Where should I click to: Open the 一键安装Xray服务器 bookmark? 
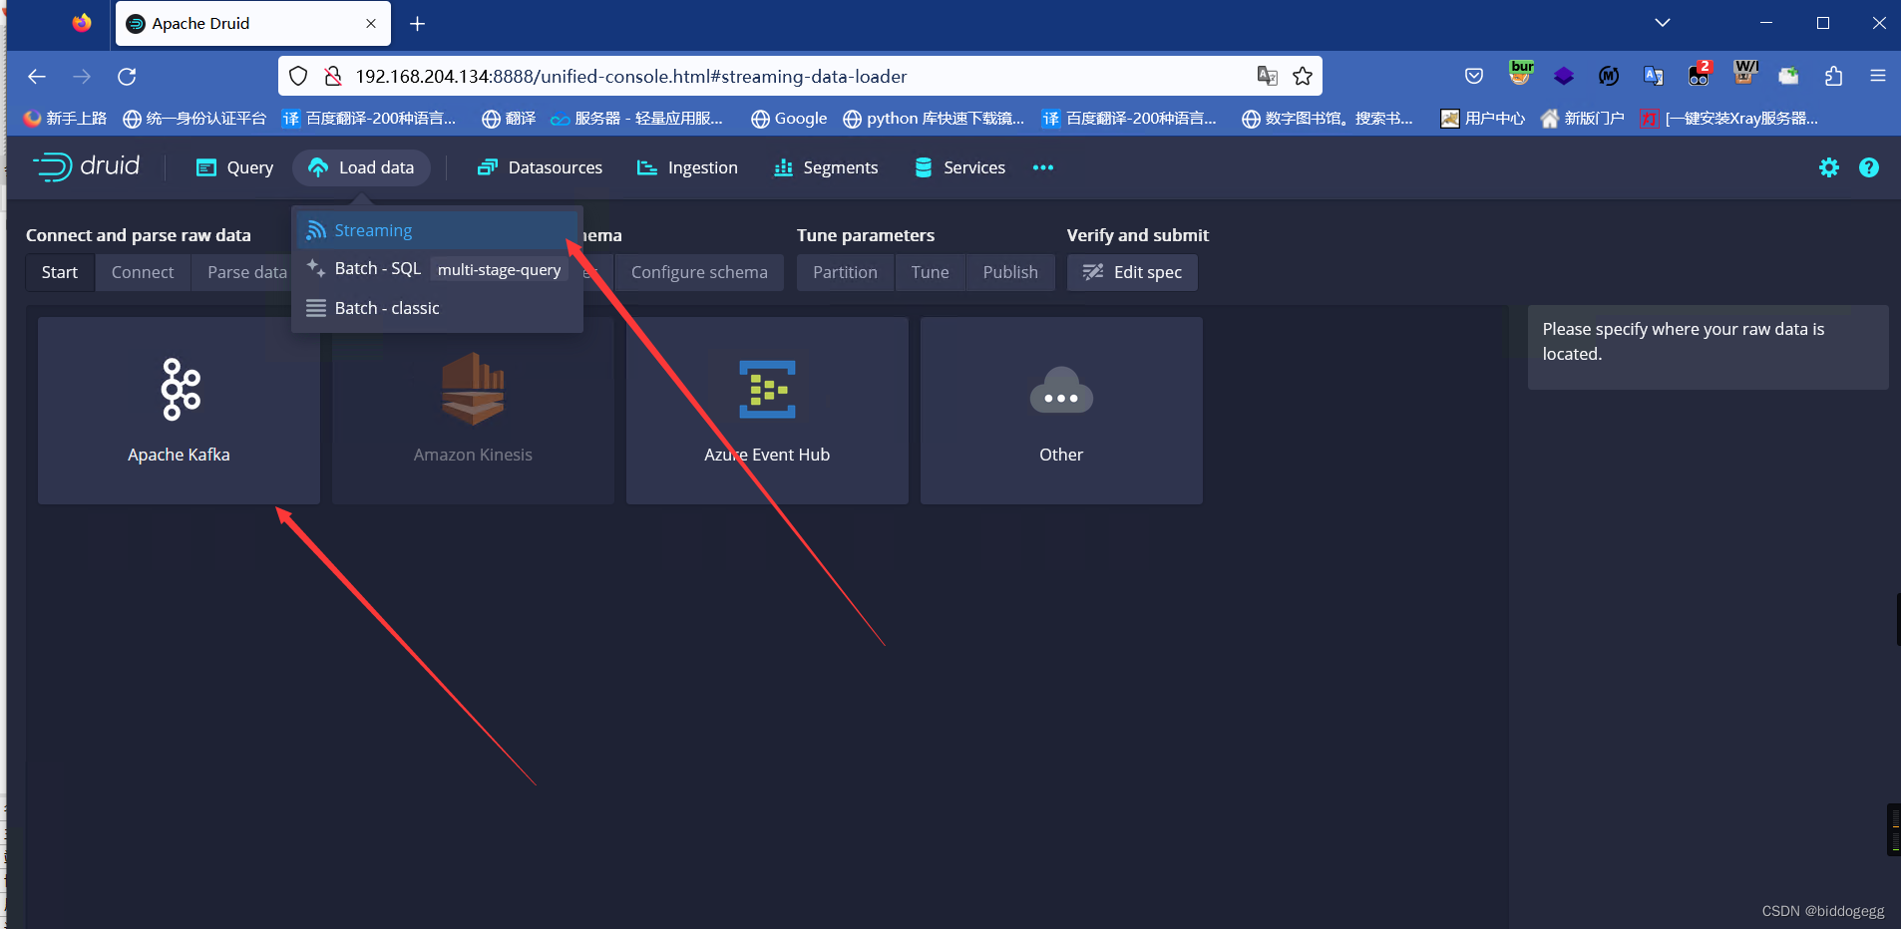[1729, 119]
